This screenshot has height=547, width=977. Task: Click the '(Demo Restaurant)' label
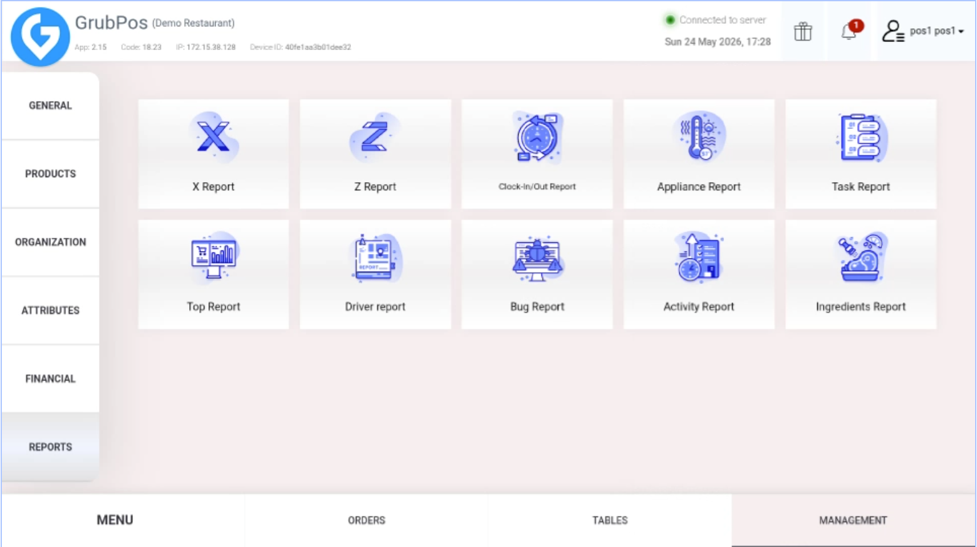point(193,23)
